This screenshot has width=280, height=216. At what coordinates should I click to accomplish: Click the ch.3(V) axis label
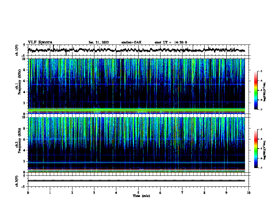pos(17,181)
